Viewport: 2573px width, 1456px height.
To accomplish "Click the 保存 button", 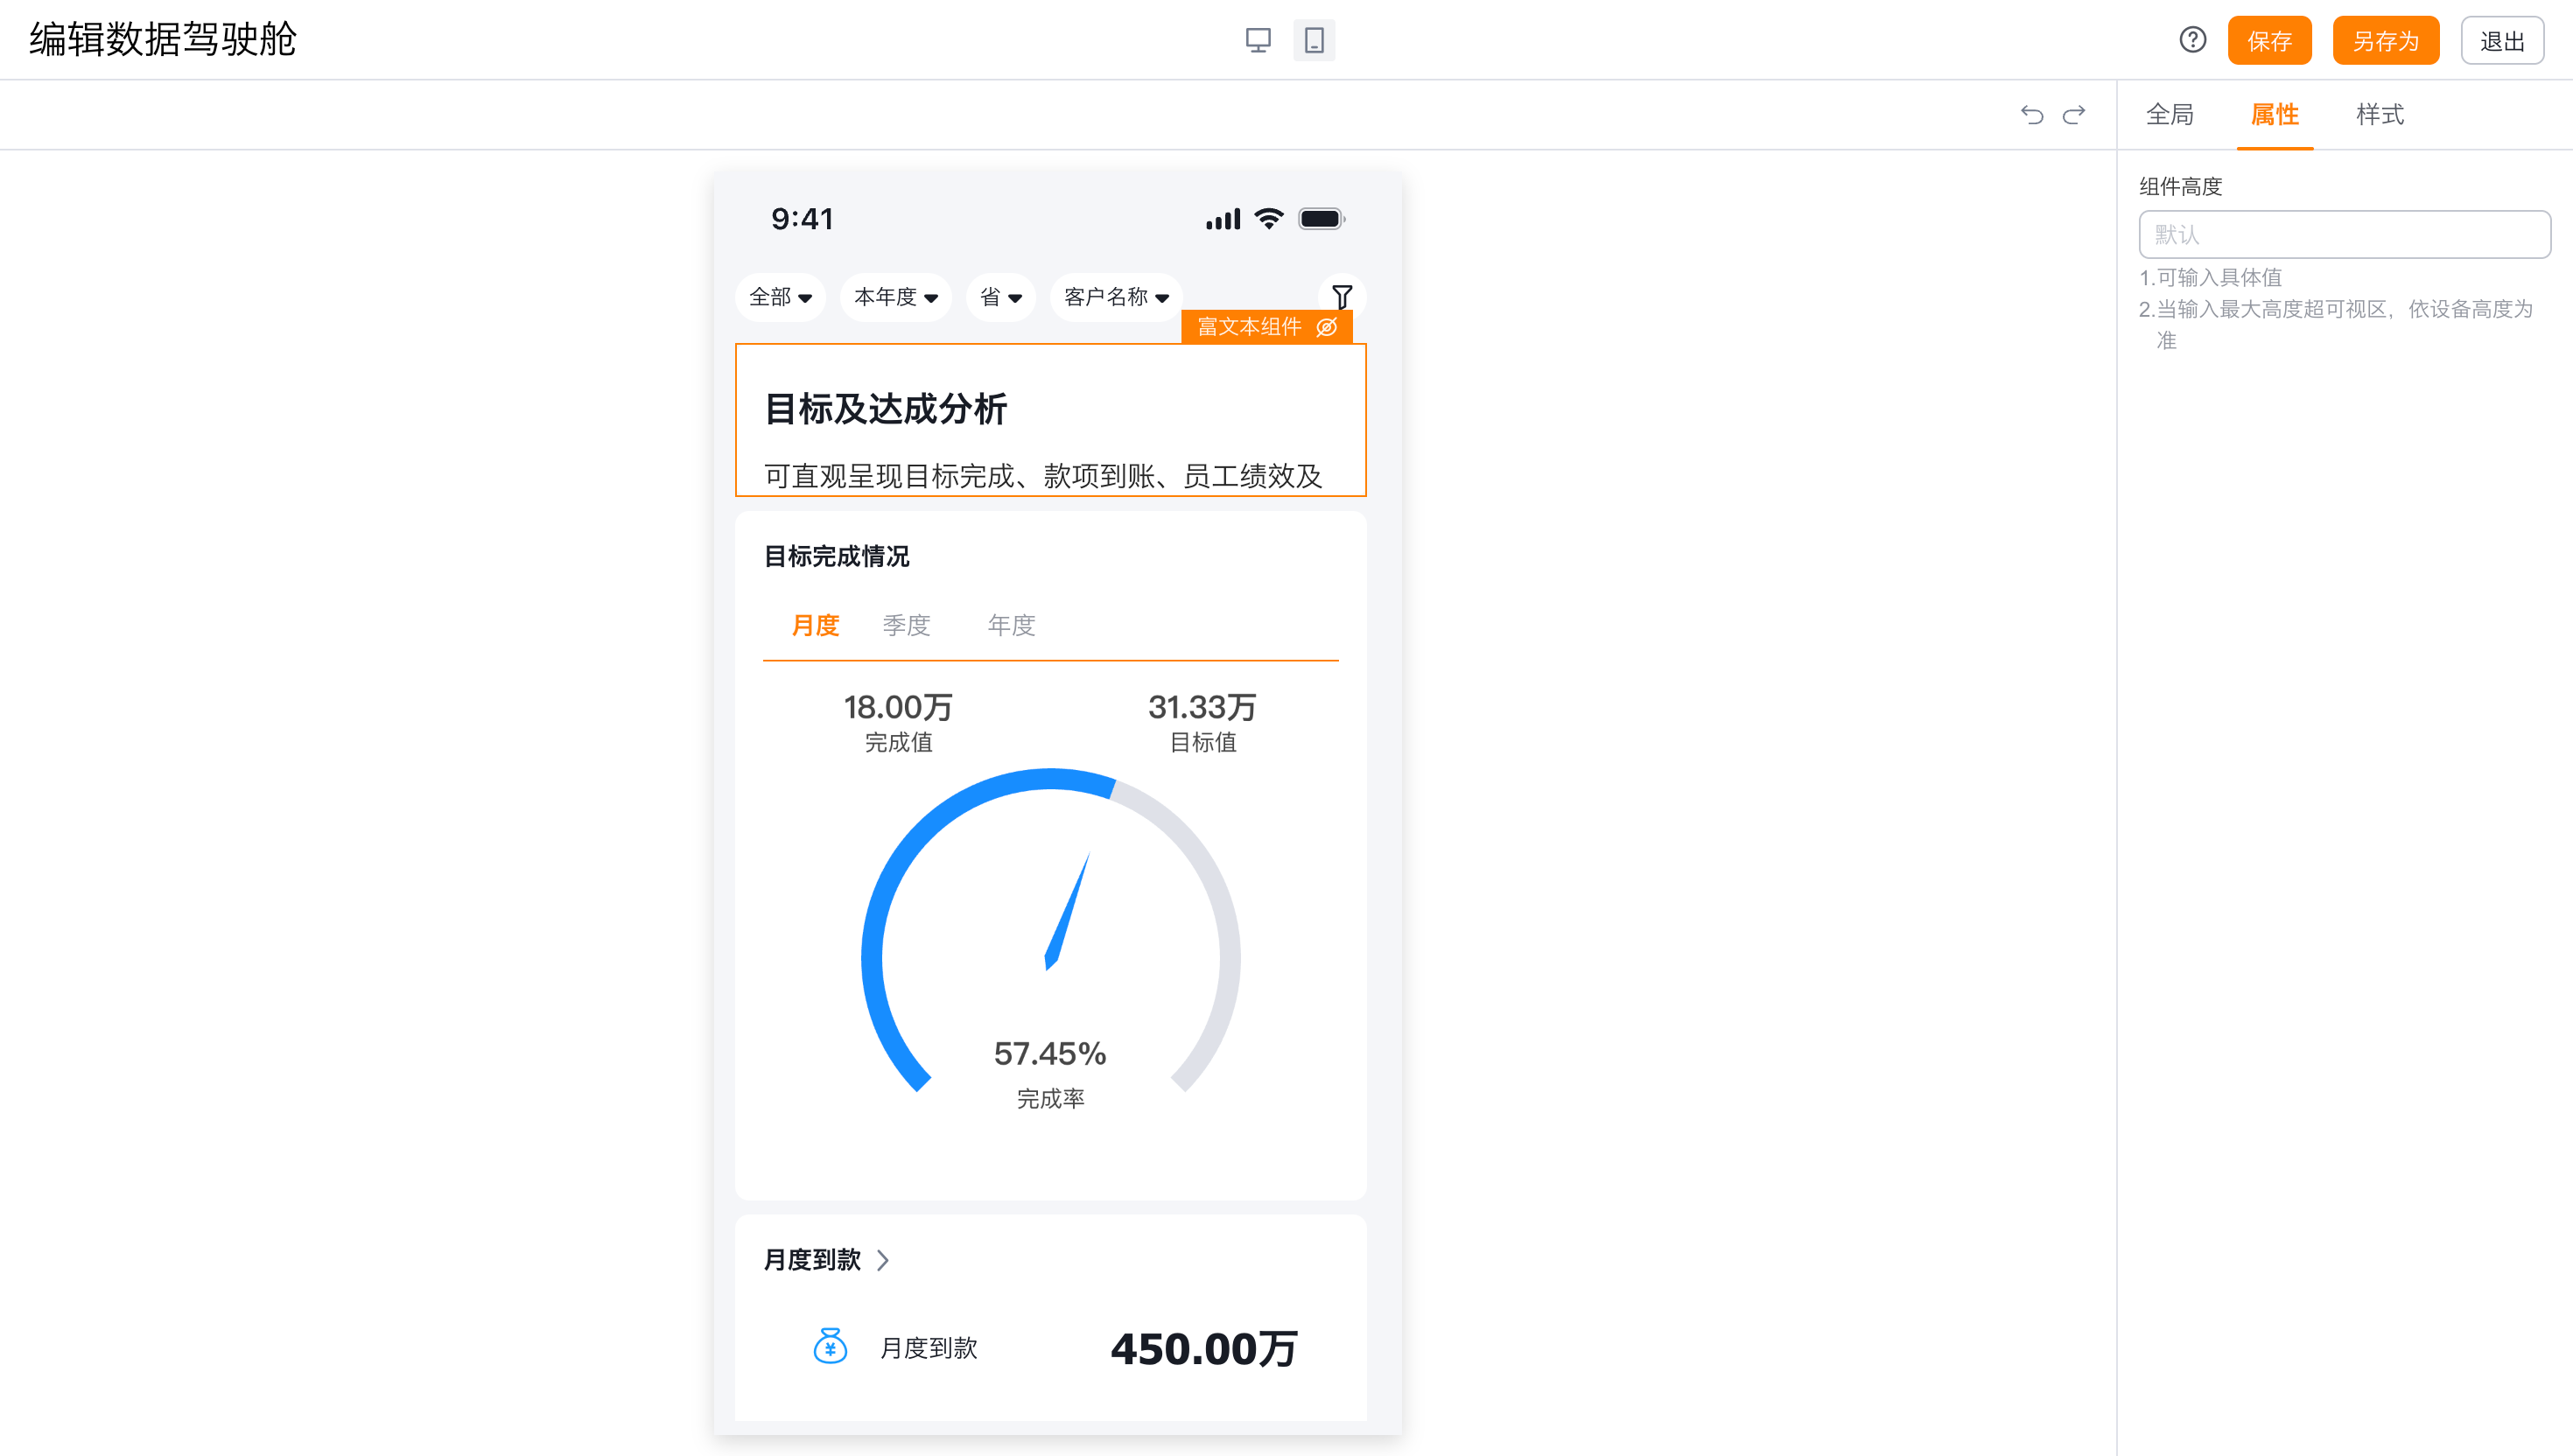I will 2269,41.
